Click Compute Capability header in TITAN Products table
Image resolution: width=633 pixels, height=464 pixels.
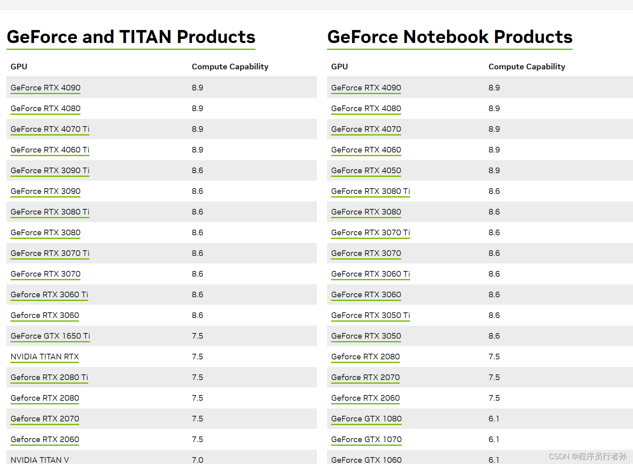(230, 67)
